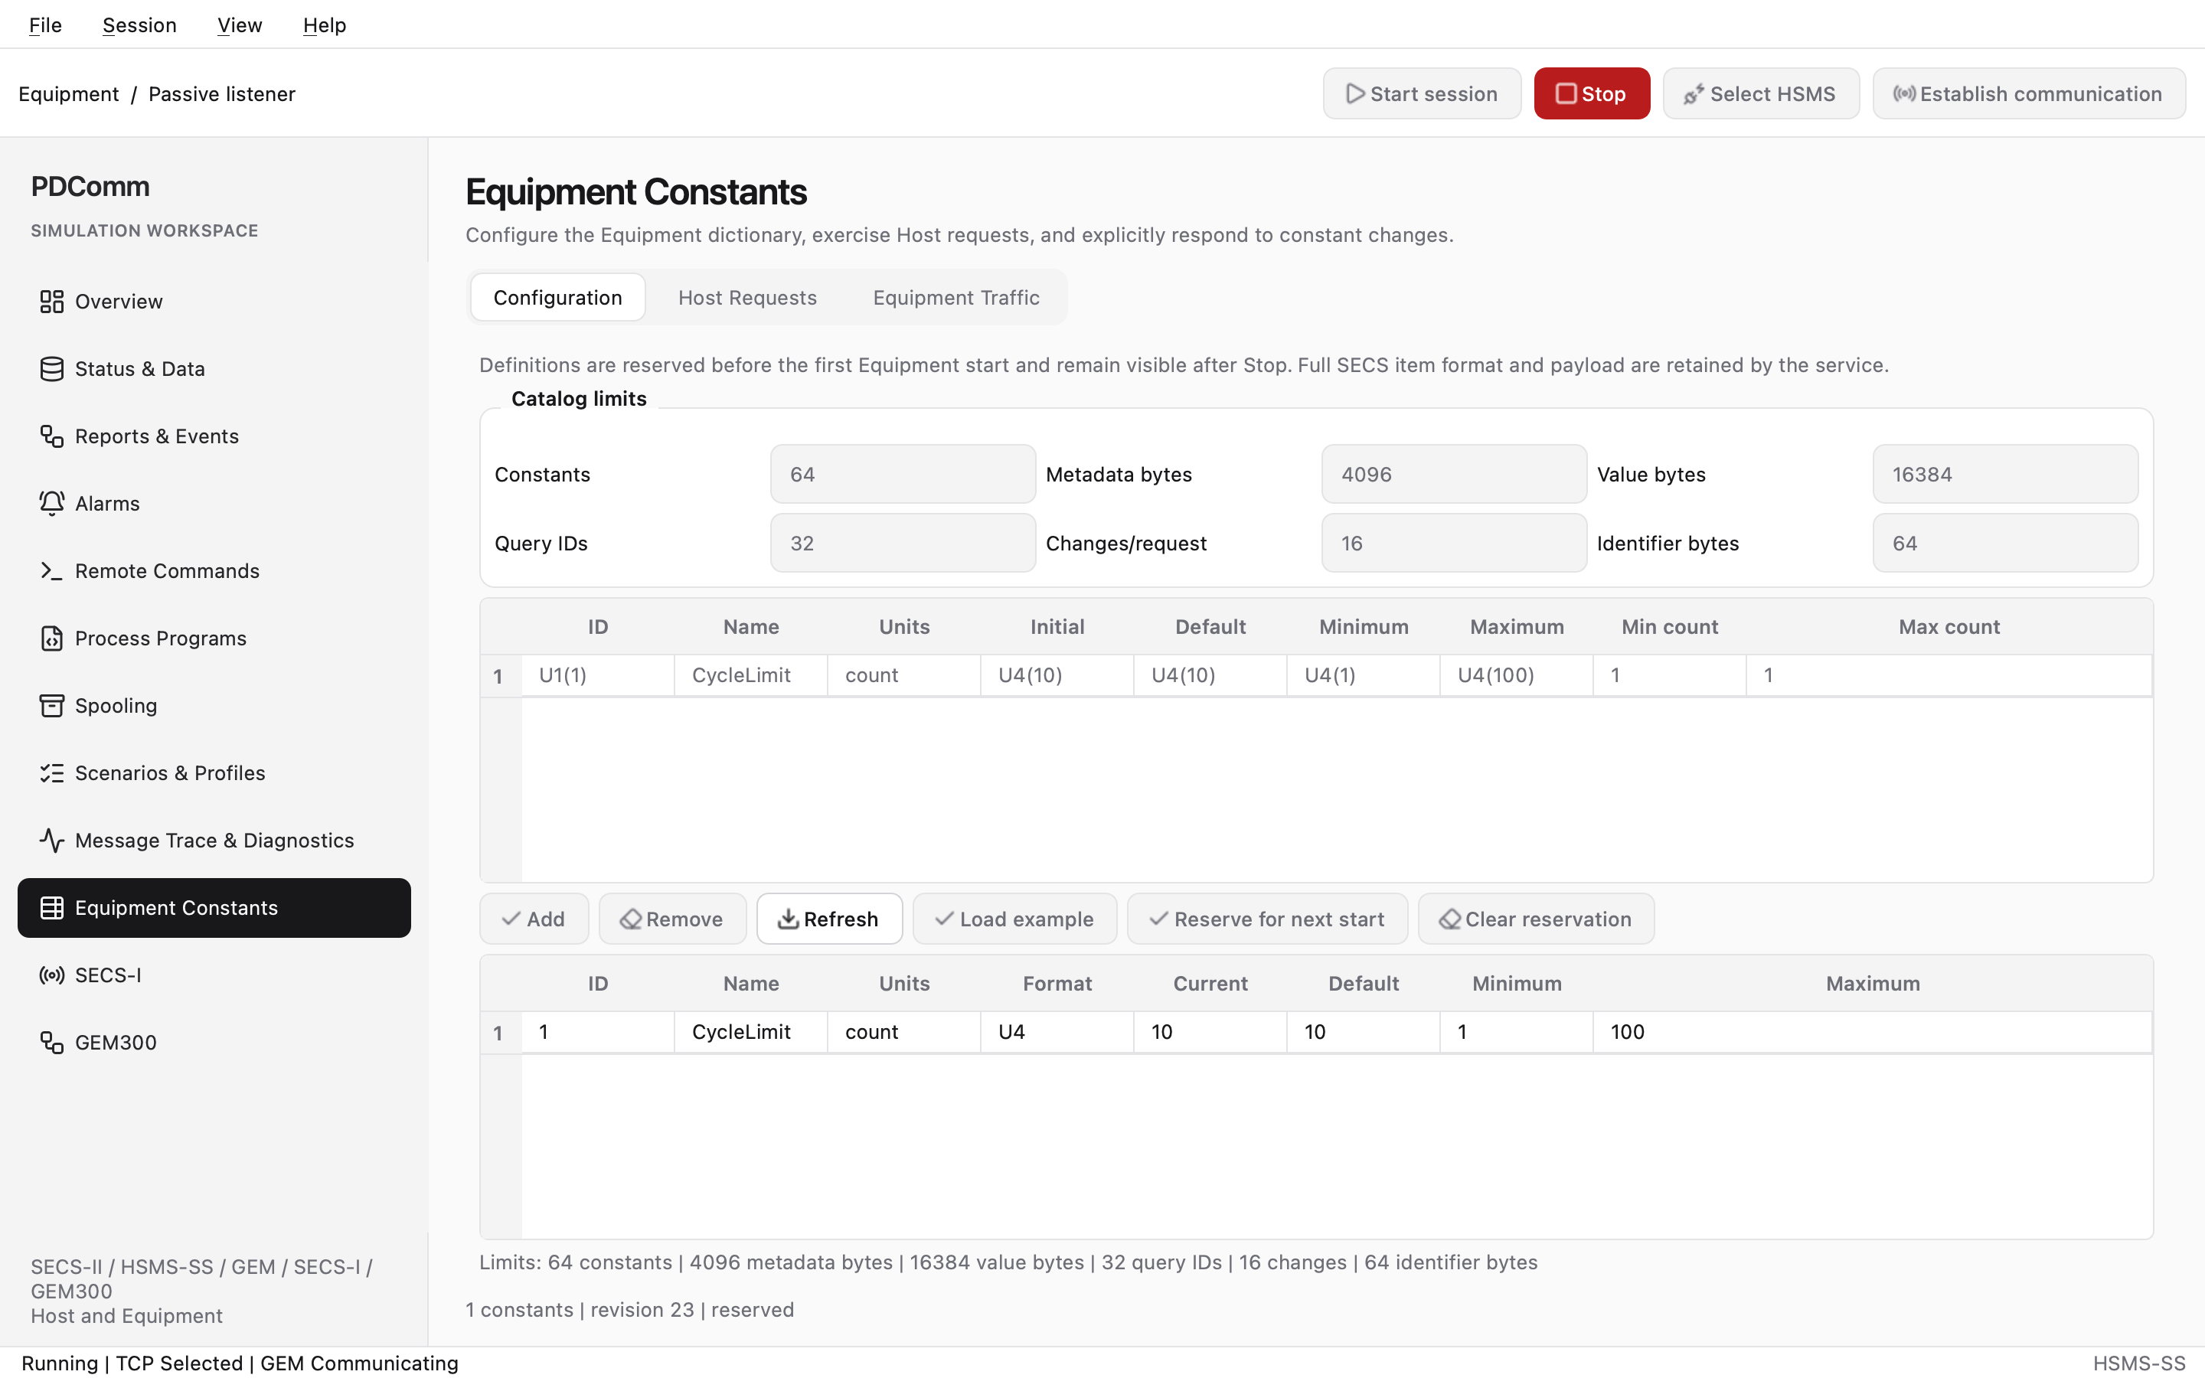The height and width of the screenshot is (1378, 2205).
Task: Click the eraser icon on Clear reservation
Action: (1449, 919)
